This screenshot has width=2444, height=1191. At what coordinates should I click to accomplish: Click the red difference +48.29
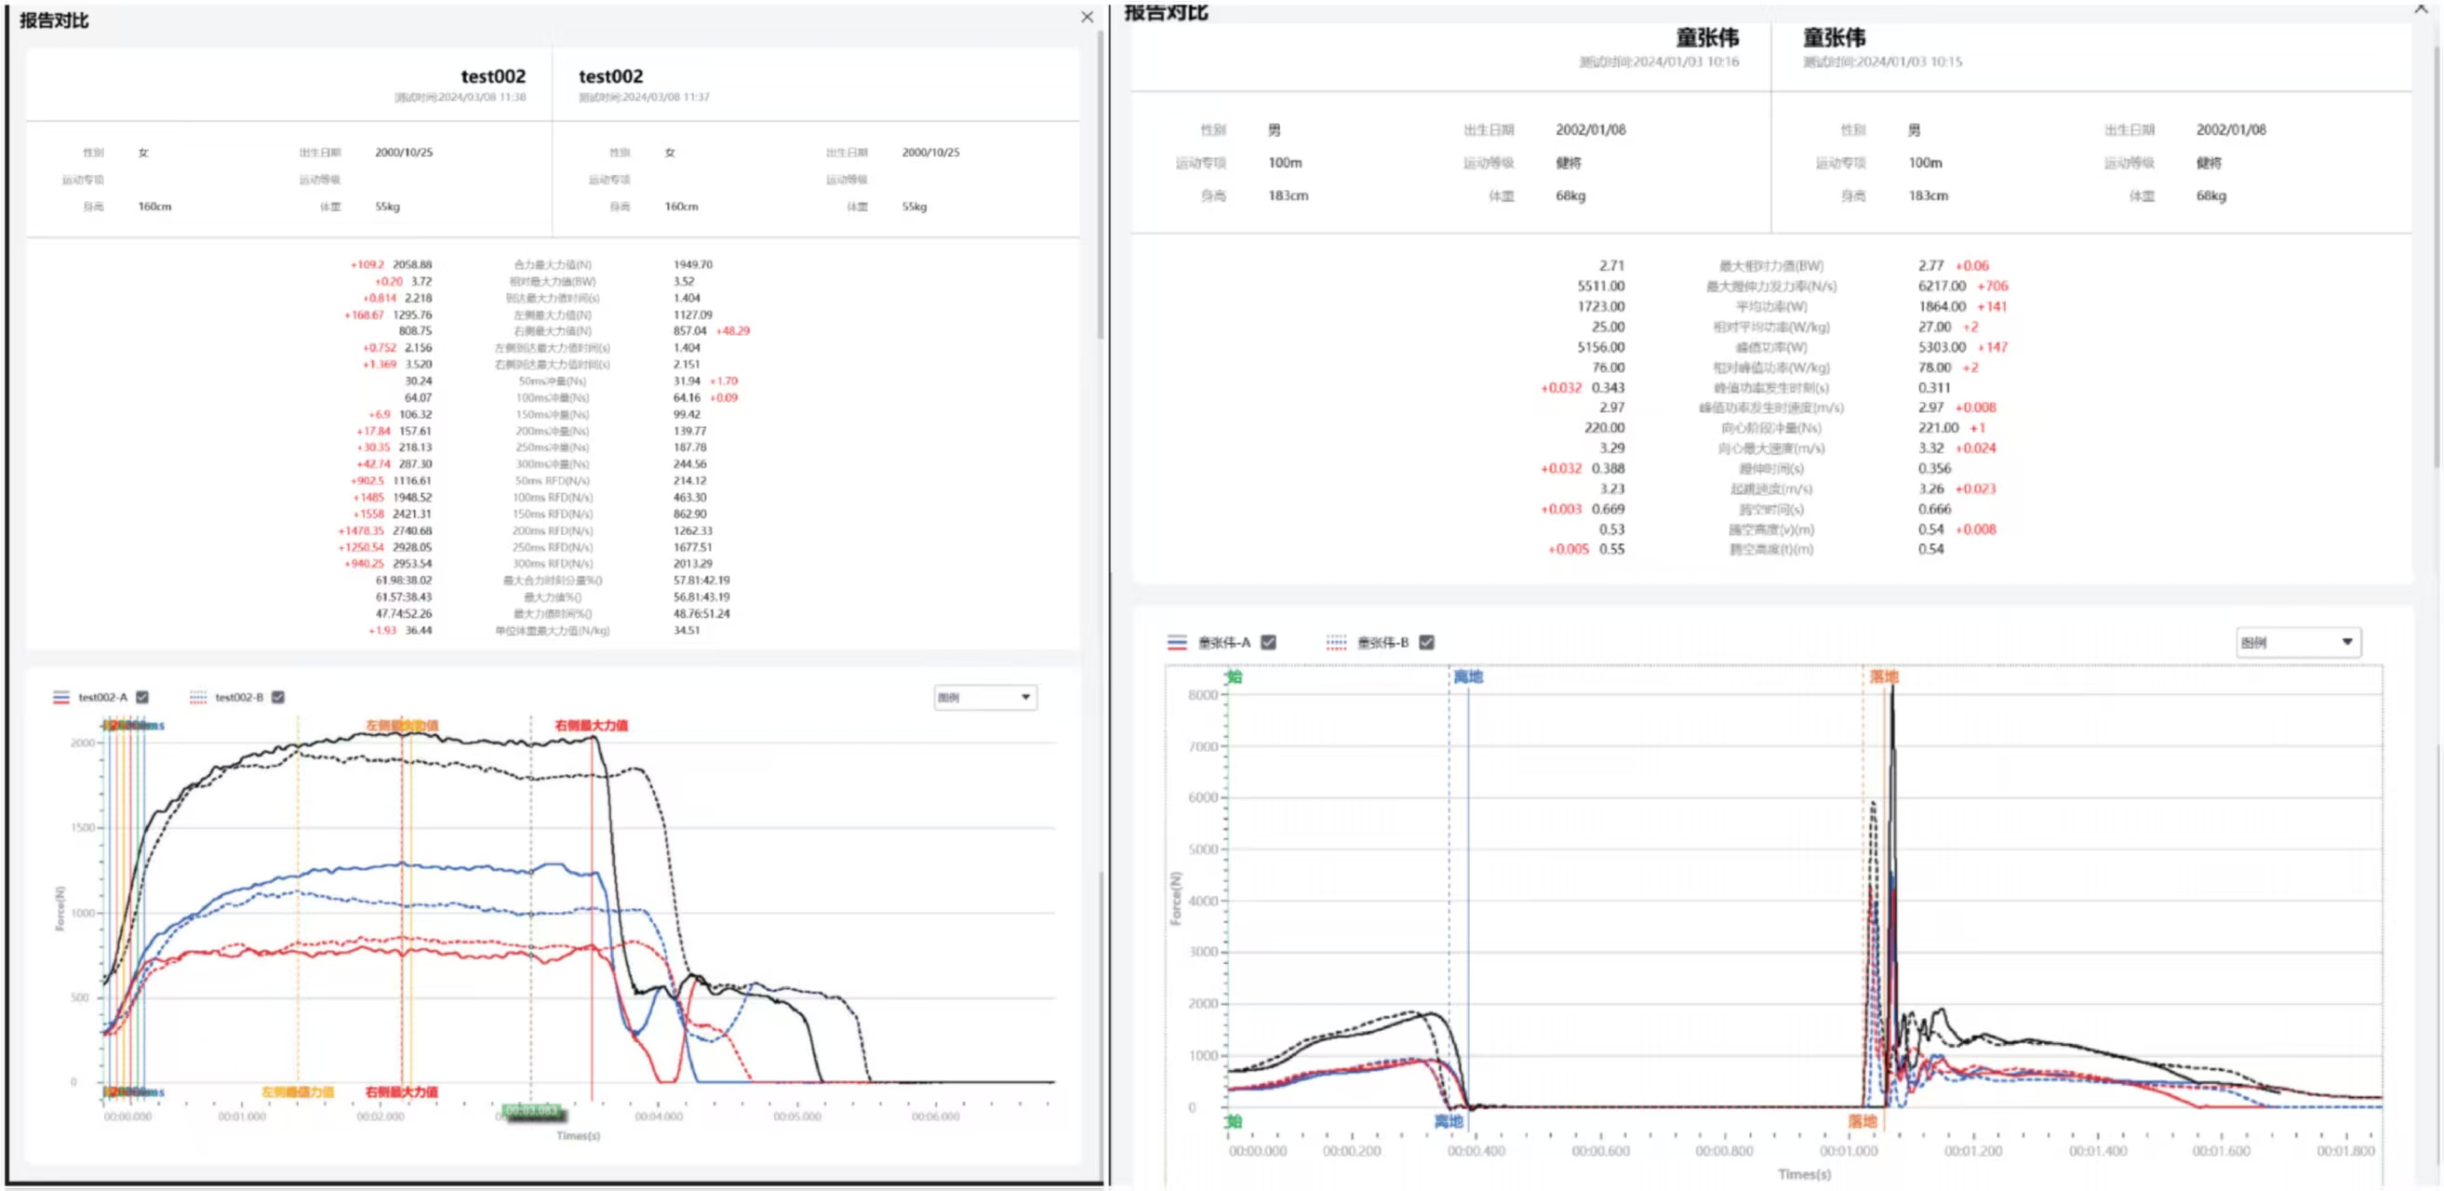tap(732, 331)
